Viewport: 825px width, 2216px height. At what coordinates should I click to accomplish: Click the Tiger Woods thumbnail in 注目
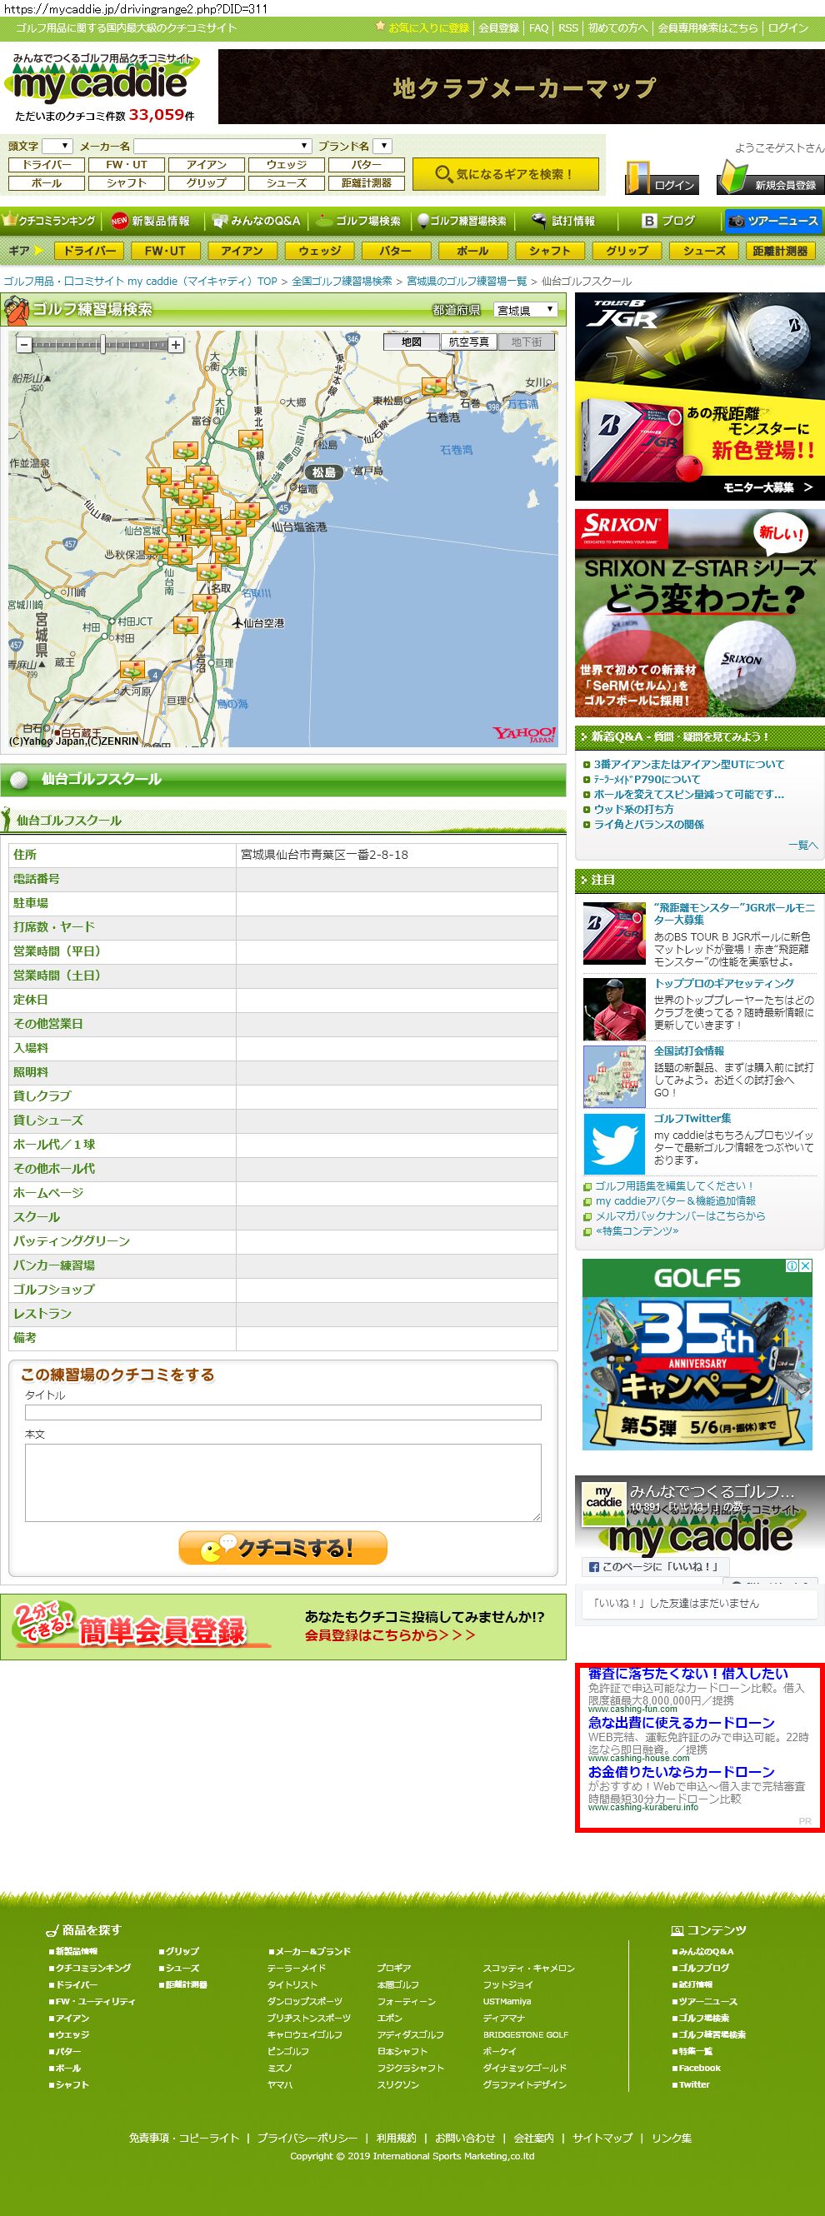[x=614, y=1009]
